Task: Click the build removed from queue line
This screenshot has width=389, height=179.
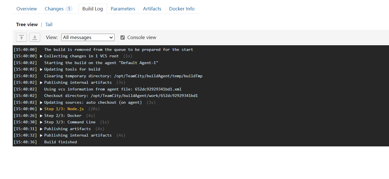Action: [x=119, y=49]
